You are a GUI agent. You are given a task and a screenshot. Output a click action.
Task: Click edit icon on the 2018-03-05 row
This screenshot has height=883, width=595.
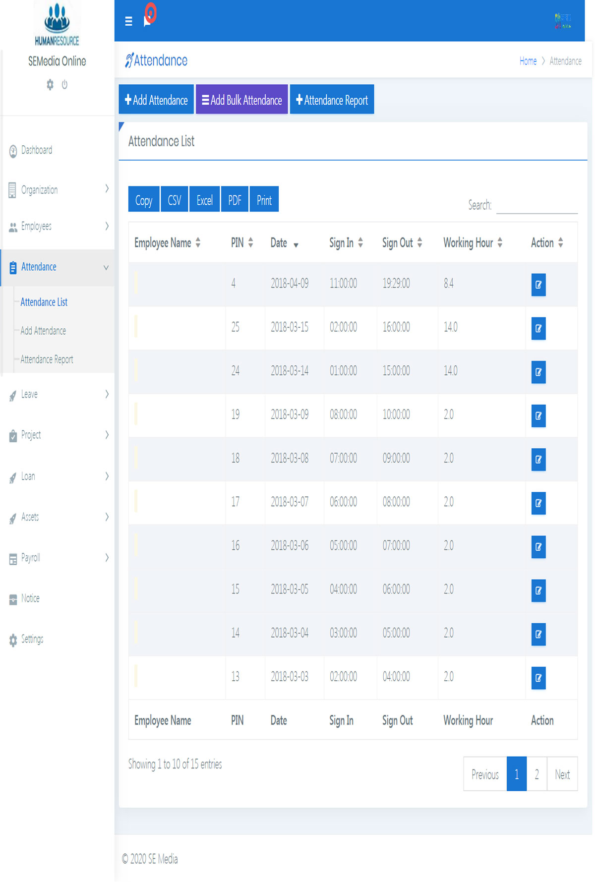(x=538, y=590)
